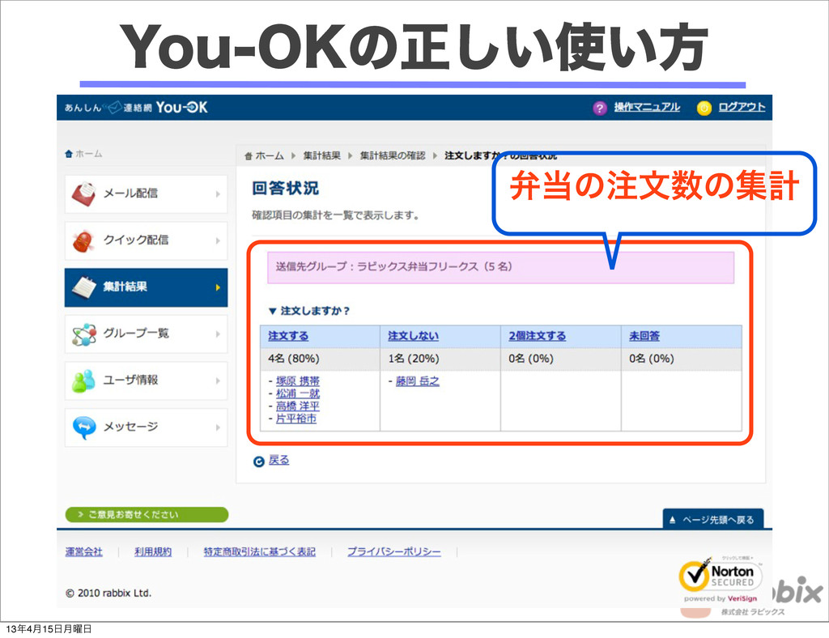Click the yellow logout power icon
The image size is (829, 638).
coord(704,108)
